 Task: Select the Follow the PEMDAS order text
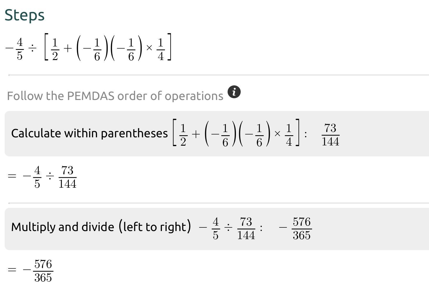click(115, 96)
